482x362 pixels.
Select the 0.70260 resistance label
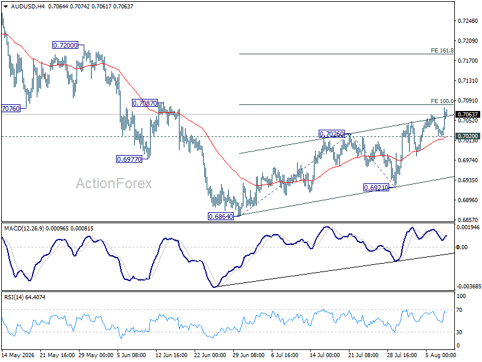coord(331,134)
